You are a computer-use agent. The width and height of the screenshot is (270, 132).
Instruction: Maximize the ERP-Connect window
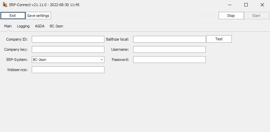coord(246,5)
